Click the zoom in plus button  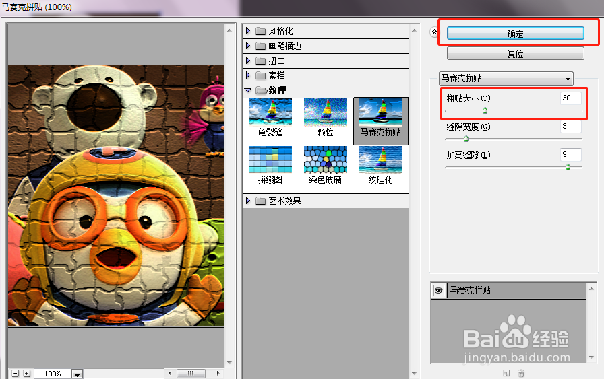[x=26, y=373]
